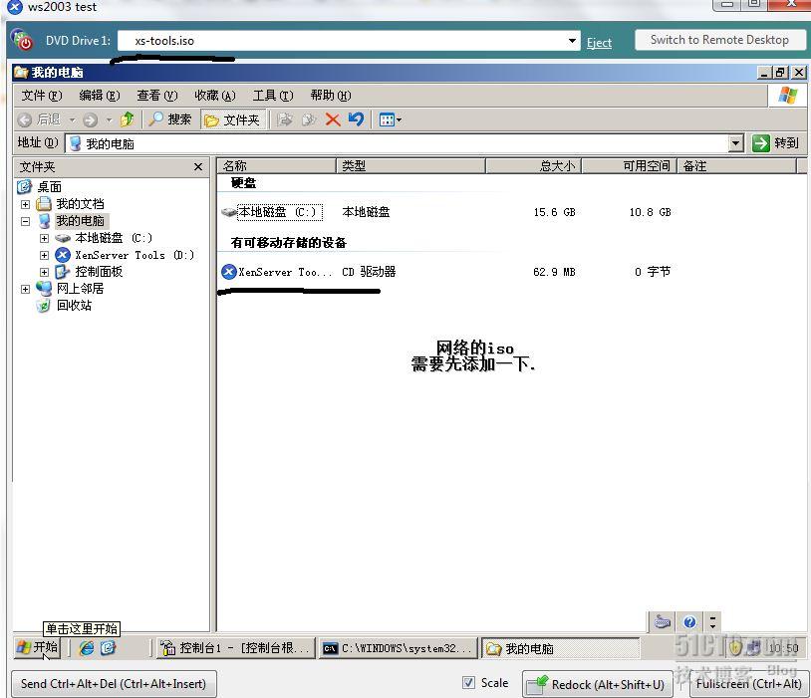Select XenServer Tools (D:) in the tree
Image resolution: width=811 pixels, height=698 pixels.
pos(135,255)
